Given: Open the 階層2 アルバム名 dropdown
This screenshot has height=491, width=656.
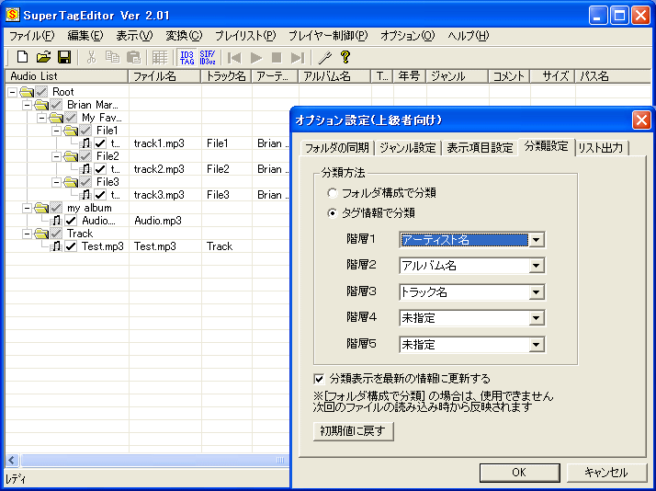Looking at the screenshot, I should pyautogui.click(x=536, y=266).
